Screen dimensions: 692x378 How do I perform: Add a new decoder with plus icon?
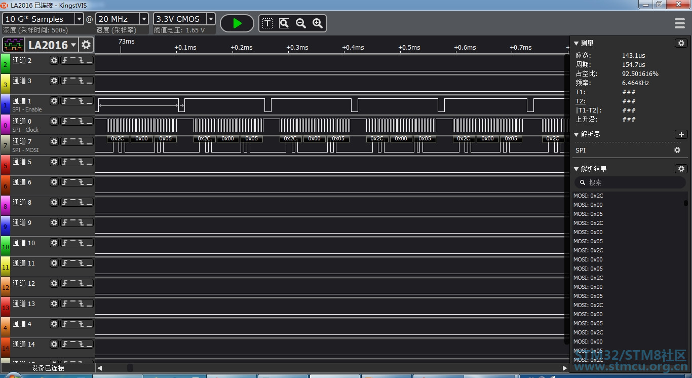(681, 134)
